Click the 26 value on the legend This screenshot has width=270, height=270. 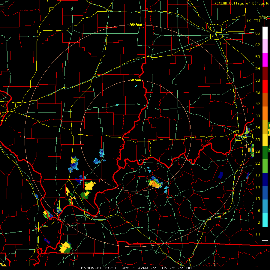tap(258, 151)
